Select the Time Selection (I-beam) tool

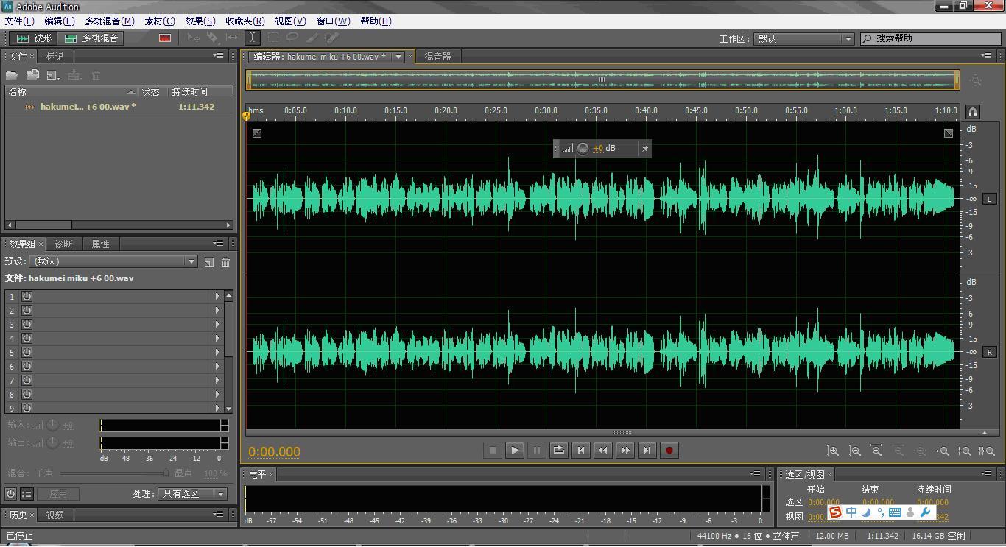pyautogui.click(x=252, y=38)
